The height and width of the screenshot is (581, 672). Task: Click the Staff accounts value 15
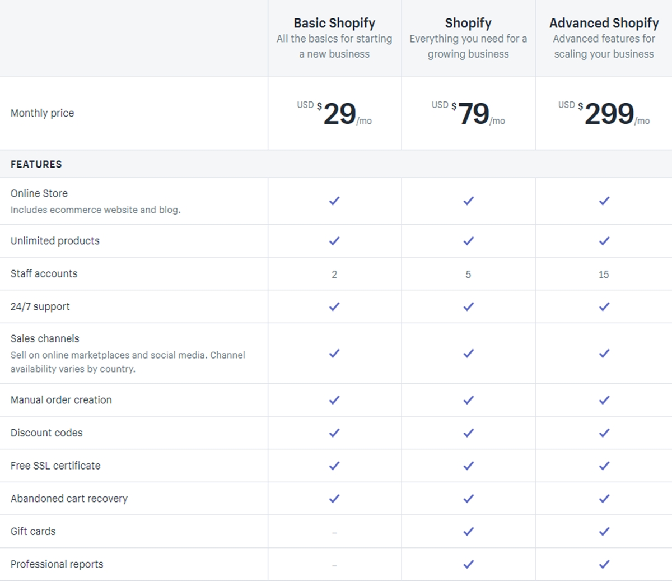point(603,275)
